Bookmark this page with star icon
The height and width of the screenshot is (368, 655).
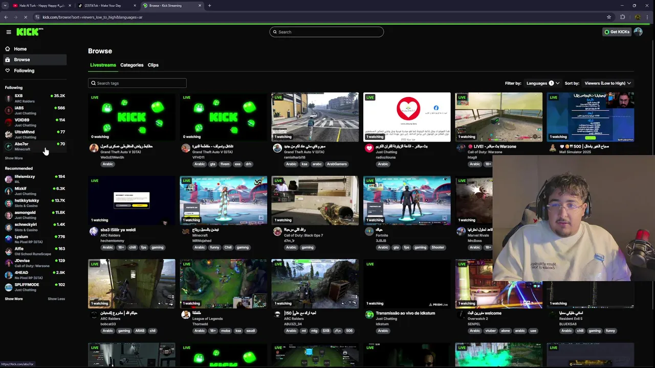click(609, 17)
